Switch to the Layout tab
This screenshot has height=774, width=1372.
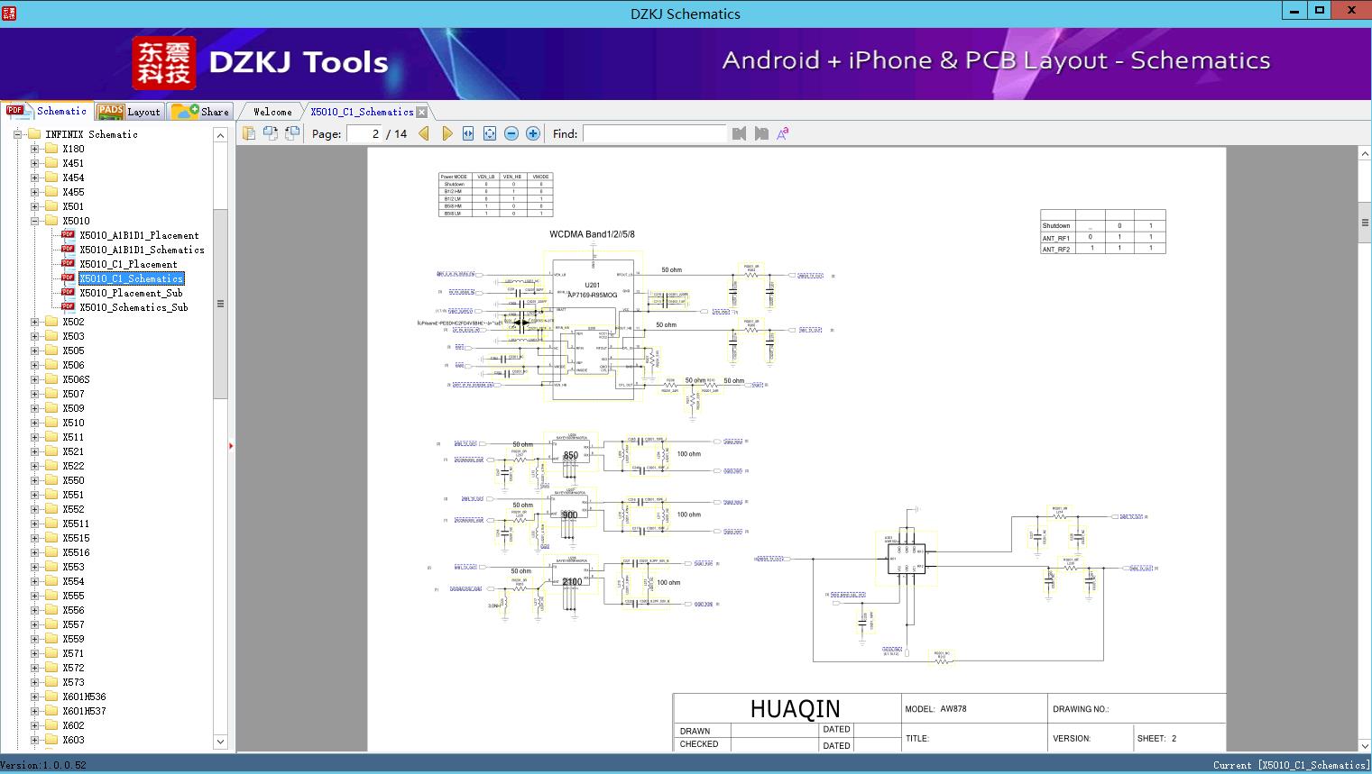pos(129,112)
